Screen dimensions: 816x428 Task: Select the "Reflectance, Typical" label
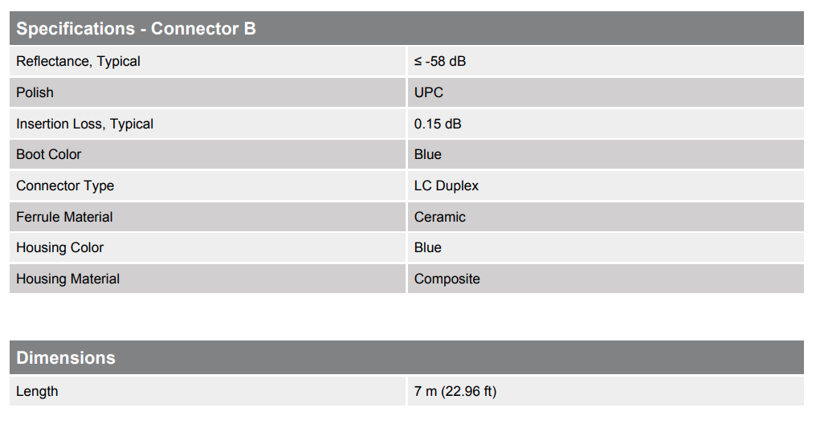point(78,61)
